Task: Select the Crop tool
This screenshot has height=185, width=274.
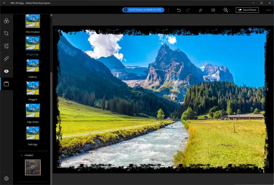Action: point(6,33)
